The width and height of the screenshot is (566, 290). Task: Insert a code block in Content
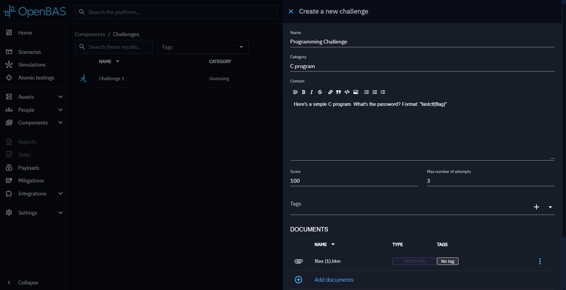(x=347, y=92)
